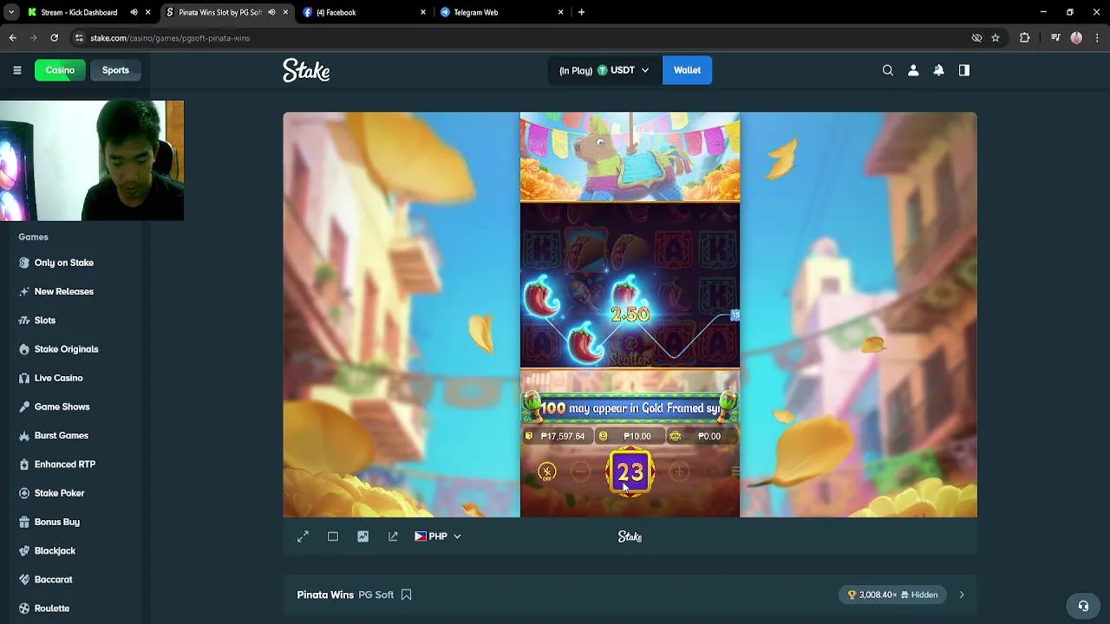1110x624 pixels.
Task: Mute the Kick Dashboard tab audio
Action: pyautogui.click(x=134, y=12)
